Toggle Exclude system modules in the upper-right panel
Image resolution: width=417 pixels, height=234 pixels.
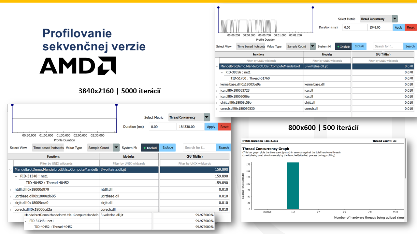tap(359, 46)
